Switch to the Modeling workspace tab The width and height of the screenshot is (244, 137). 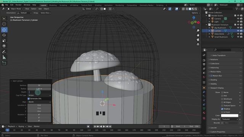(53, 5)
